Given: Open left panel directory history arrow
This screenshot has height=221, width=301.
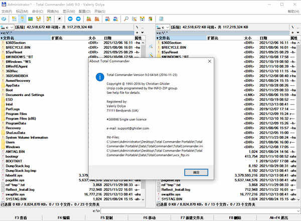Looking at the screenshot, I should coord(142,33).
